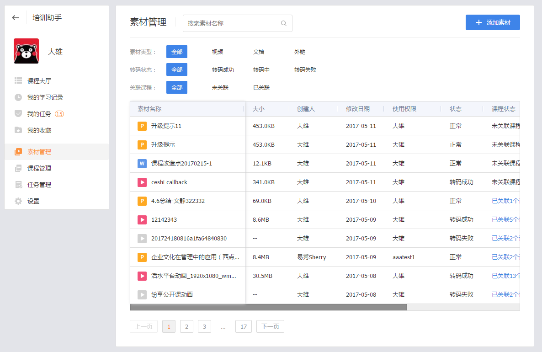542x352 pixels.
Task: Go to page 3
Action: [x=205, y=326]
